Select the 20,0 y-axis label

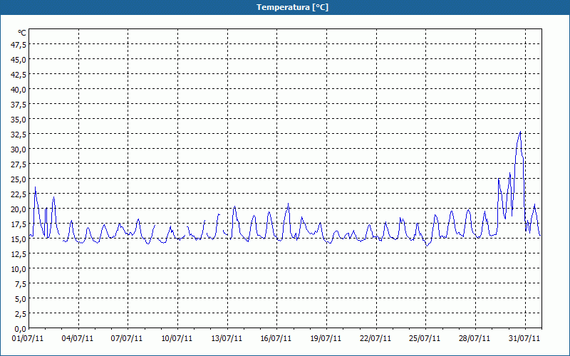point(19,209)
